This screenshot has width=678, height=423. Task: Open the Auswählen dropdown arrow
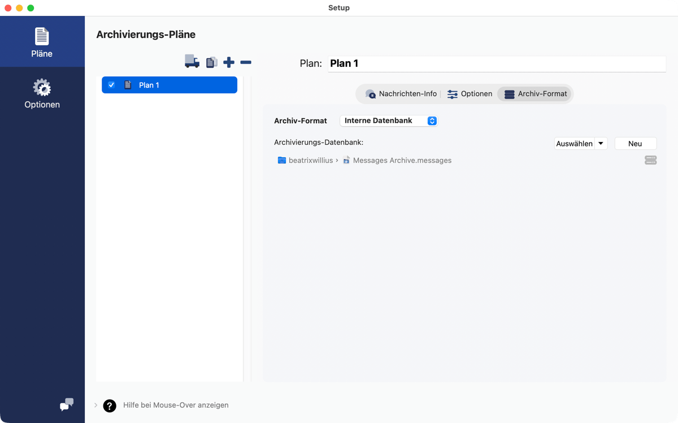(601, 144)
